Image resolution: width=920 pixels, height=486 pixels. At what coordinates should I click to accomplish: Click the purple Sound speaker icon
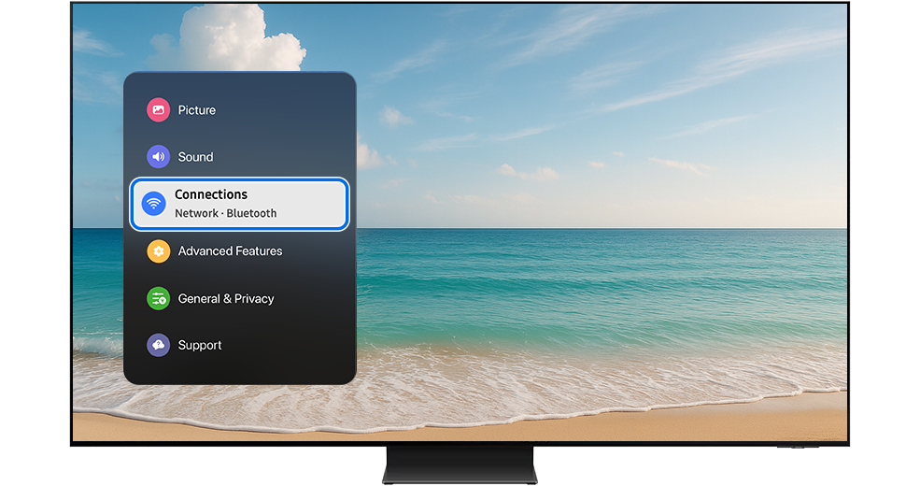[159, 157]
